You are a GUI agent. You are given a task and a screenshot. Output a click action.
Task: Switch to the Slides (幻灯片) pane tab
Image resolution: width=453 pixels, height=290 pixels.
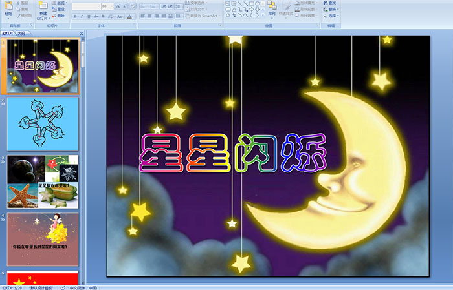[x=7, y=34]
